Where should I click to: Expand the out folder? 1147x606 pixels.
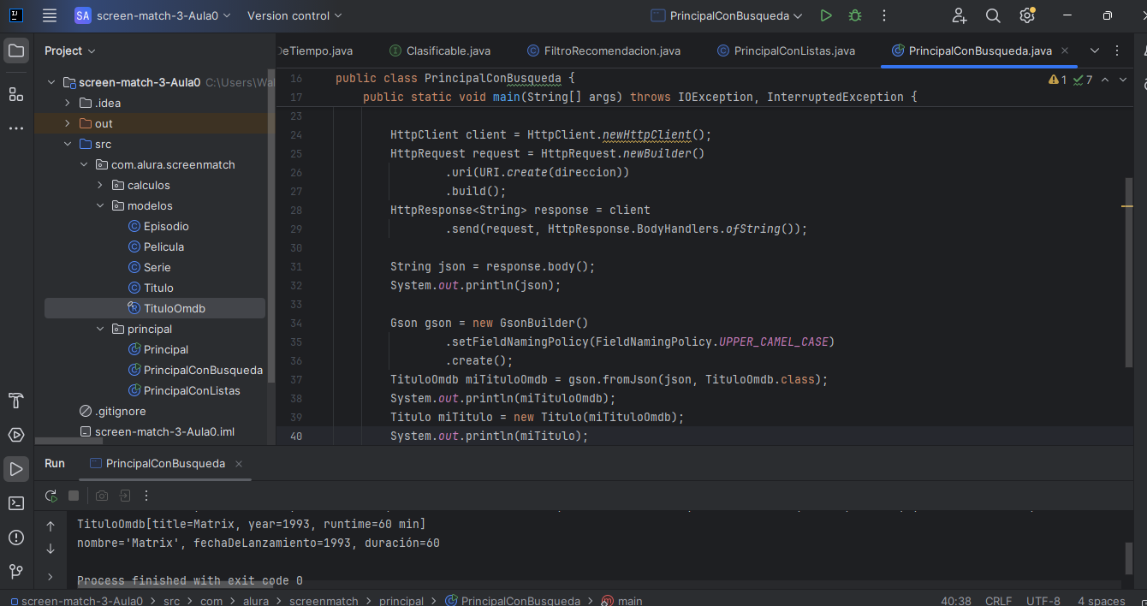(x=68, y=123)
